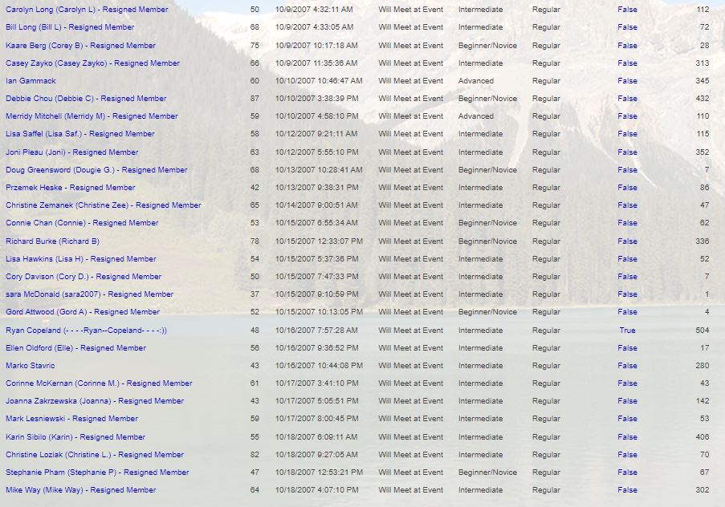
Task: Open Carolyn Long's member profile link
Action: point(87,10)
